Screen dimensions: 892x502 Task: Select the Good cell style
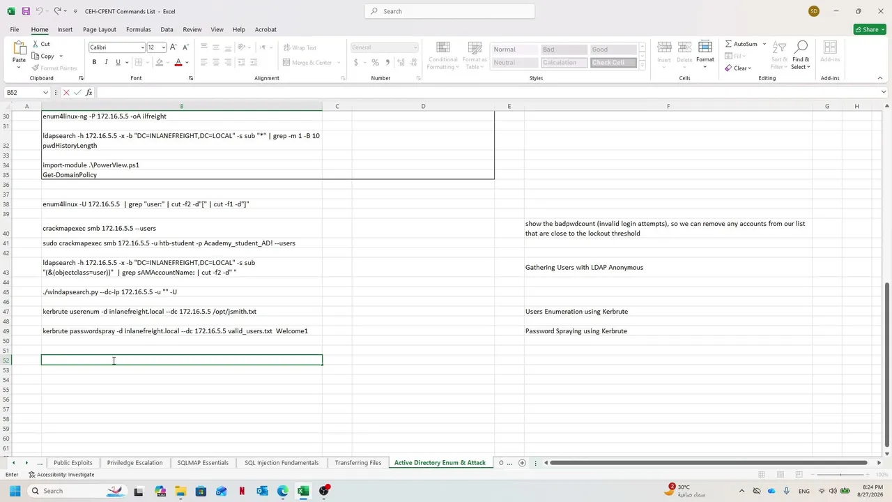coord(613,50)
